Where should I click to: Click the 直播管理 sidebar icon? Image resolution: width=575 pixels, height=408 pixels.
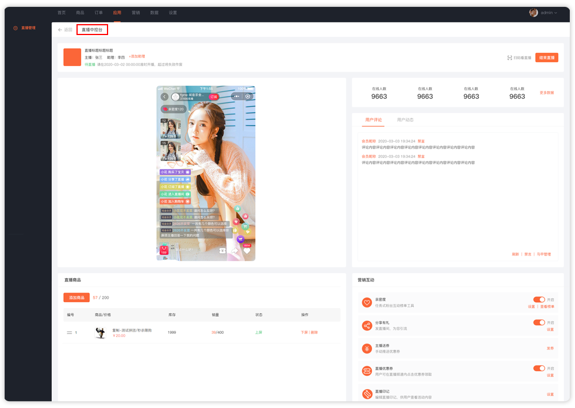click(x=16, y=28)
